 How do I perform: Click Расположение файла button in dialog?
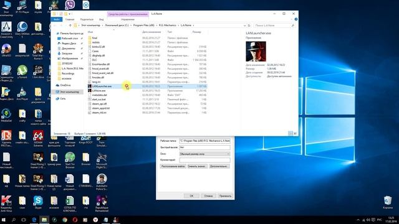tap(173, 166)
